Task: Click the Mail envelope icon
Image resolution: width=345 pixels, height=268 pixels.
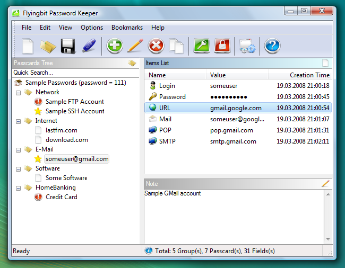Action: 152,119
